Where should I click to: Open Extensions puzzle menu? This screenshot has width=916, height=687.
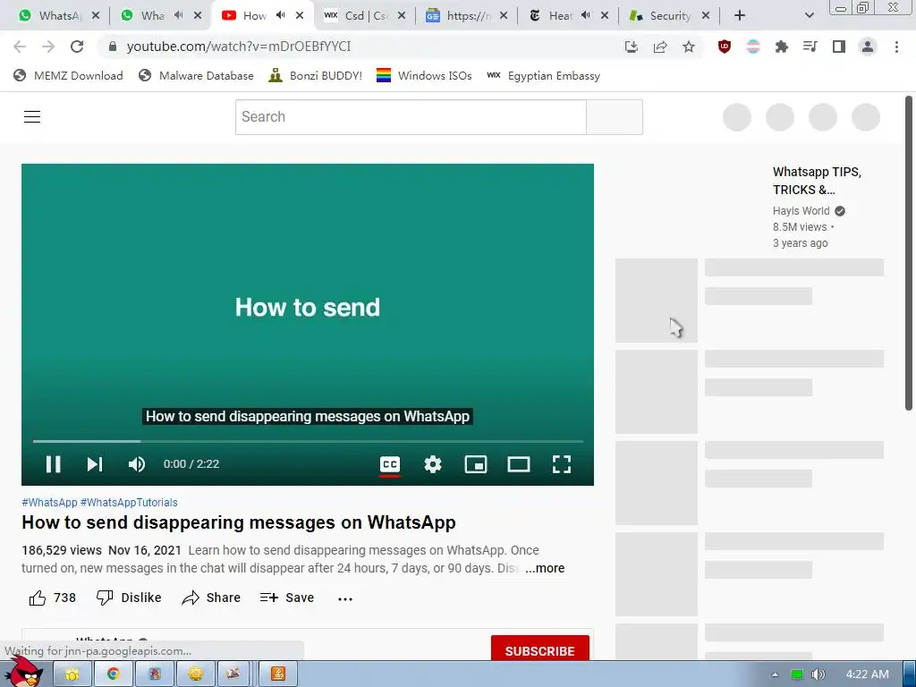point(782,47)
